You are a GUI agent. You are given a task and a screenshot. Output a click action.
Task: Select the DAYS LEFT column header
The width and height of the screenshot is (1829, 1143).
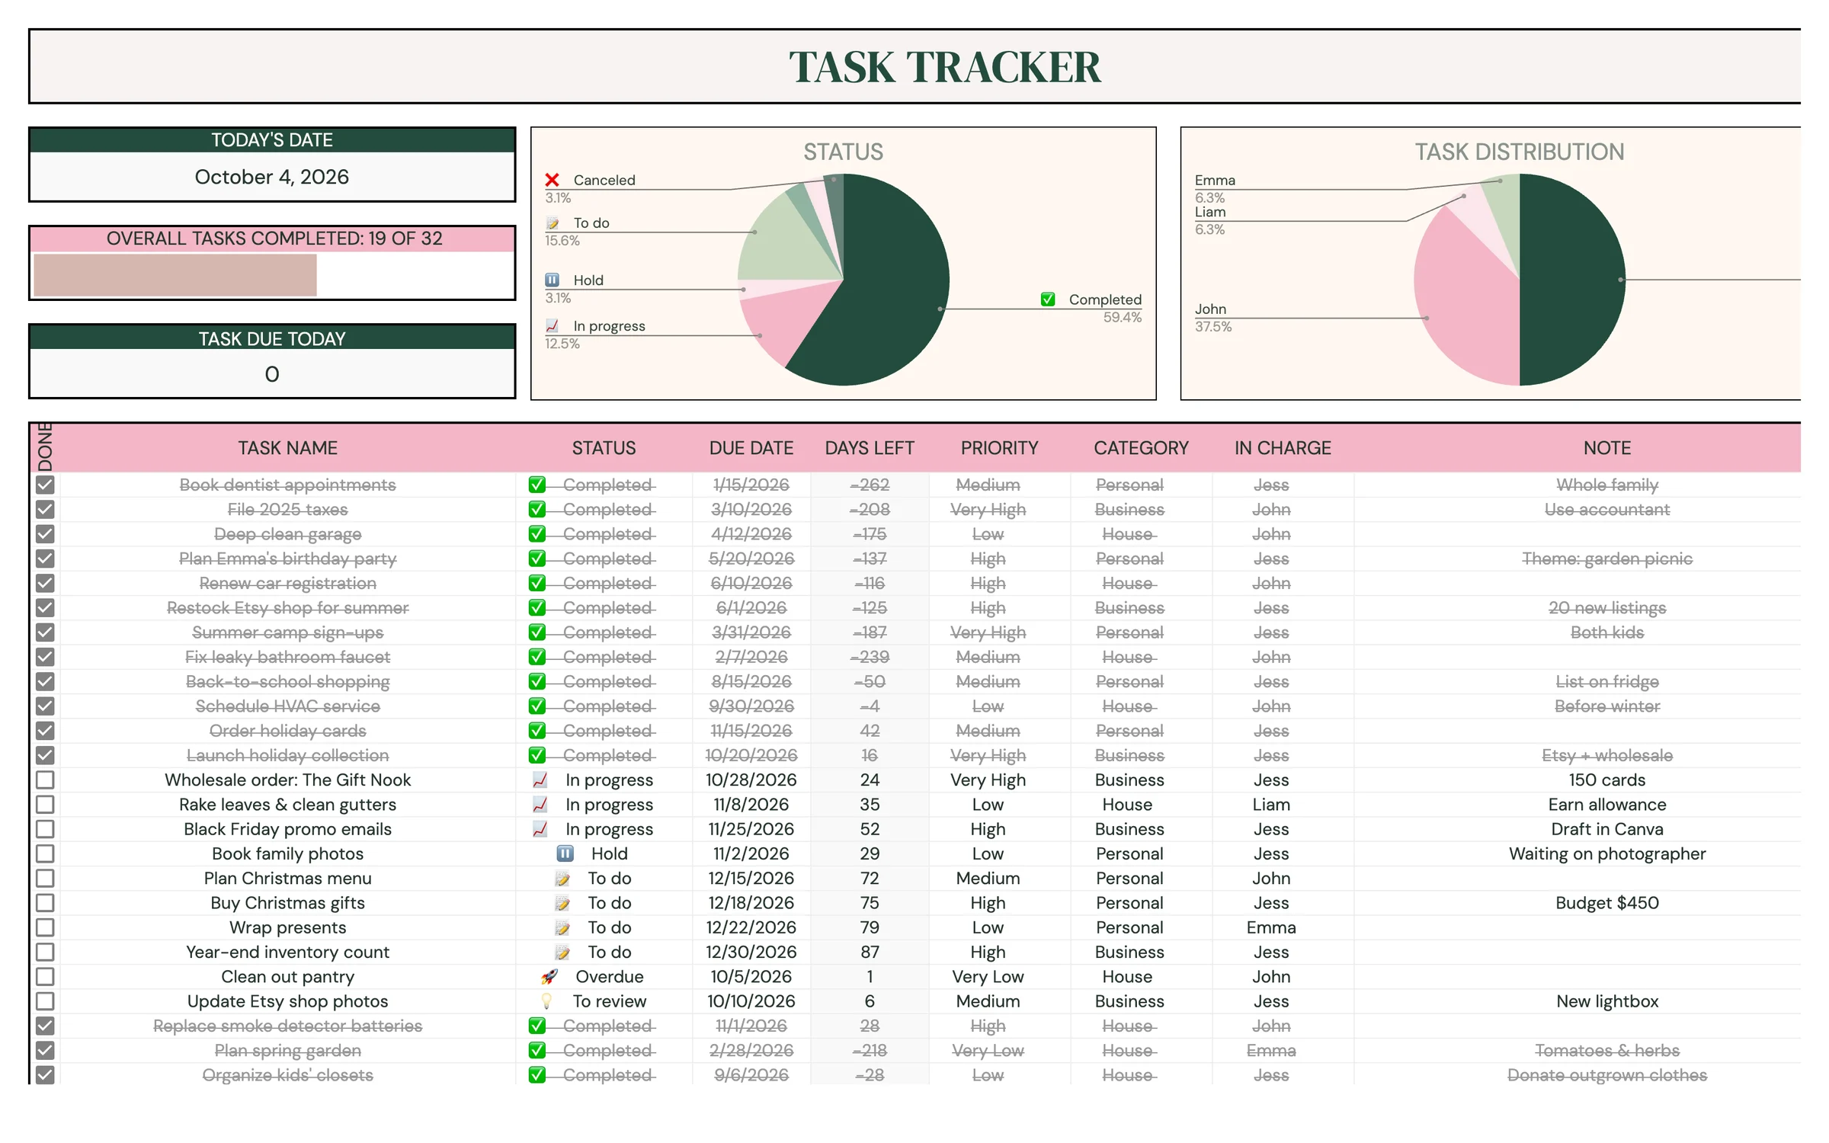tap(870, 448)
